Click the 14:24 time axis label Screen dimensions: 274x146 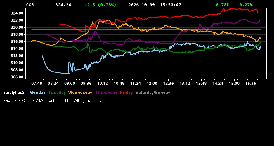218,84
